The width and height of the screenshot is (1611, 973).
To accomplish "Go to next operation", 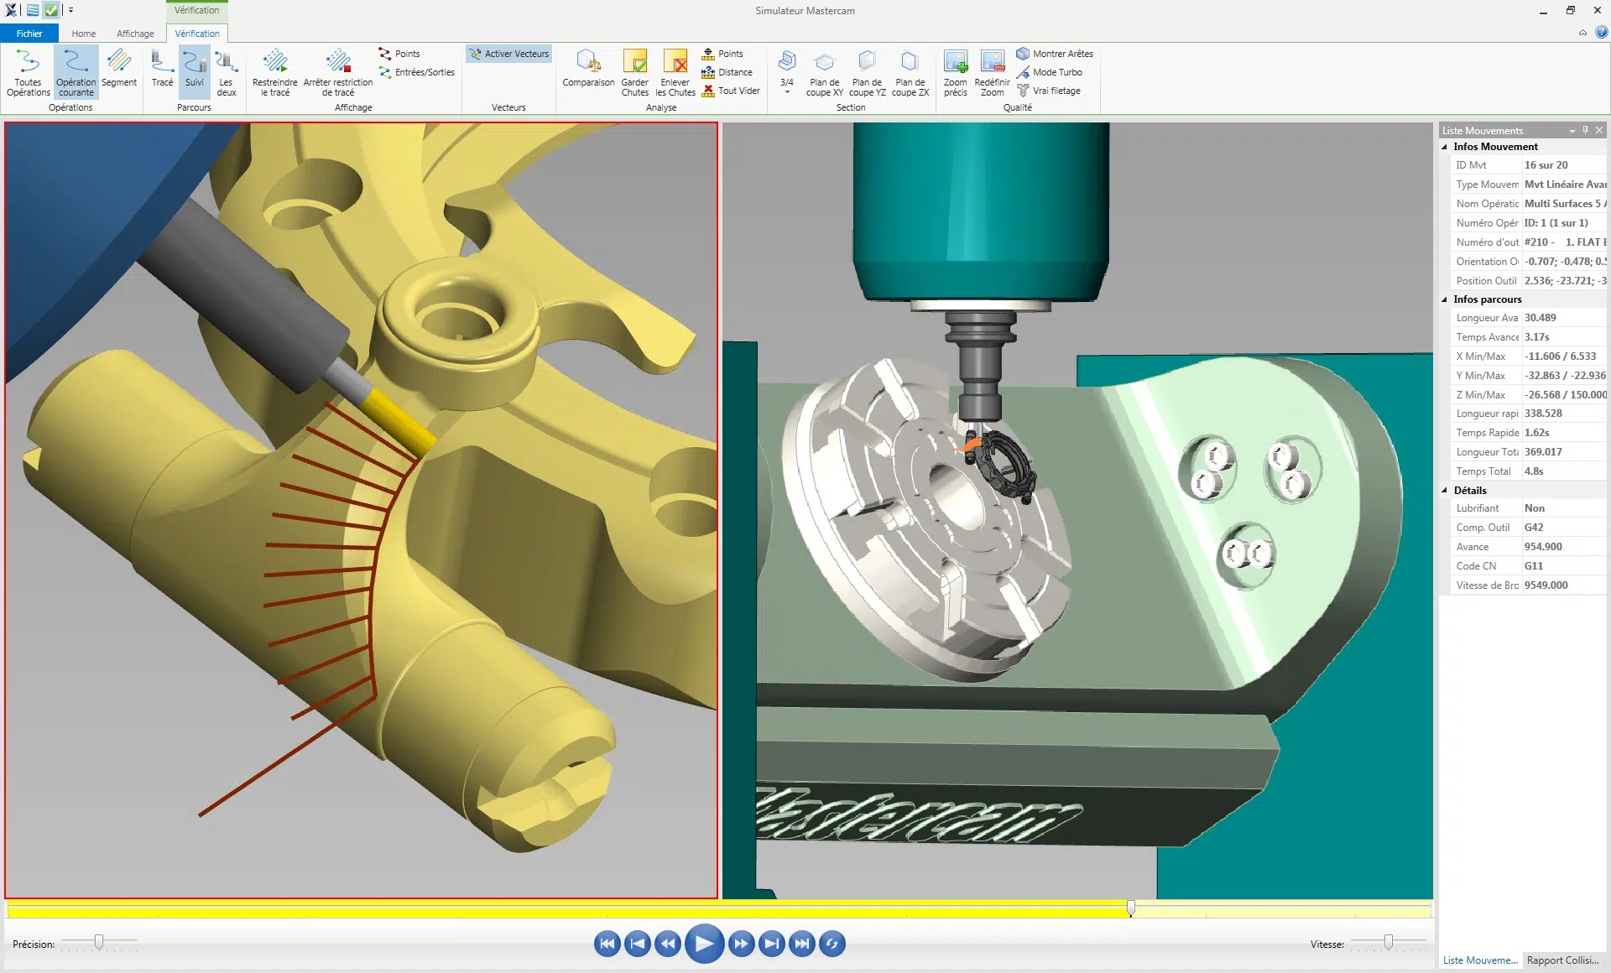I will (x=771, y=944).
